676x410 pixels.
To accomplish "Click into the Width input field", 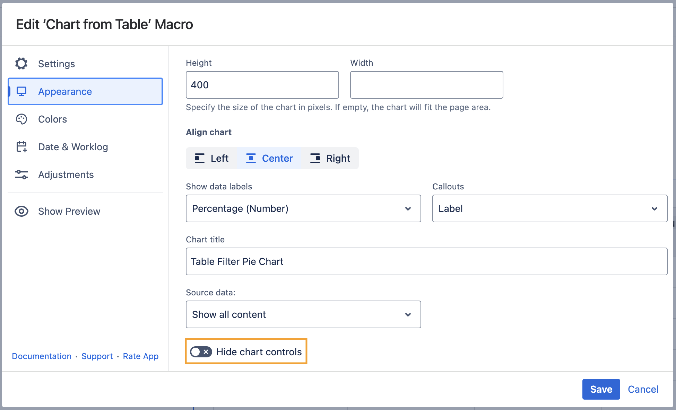I will (426, 85).
